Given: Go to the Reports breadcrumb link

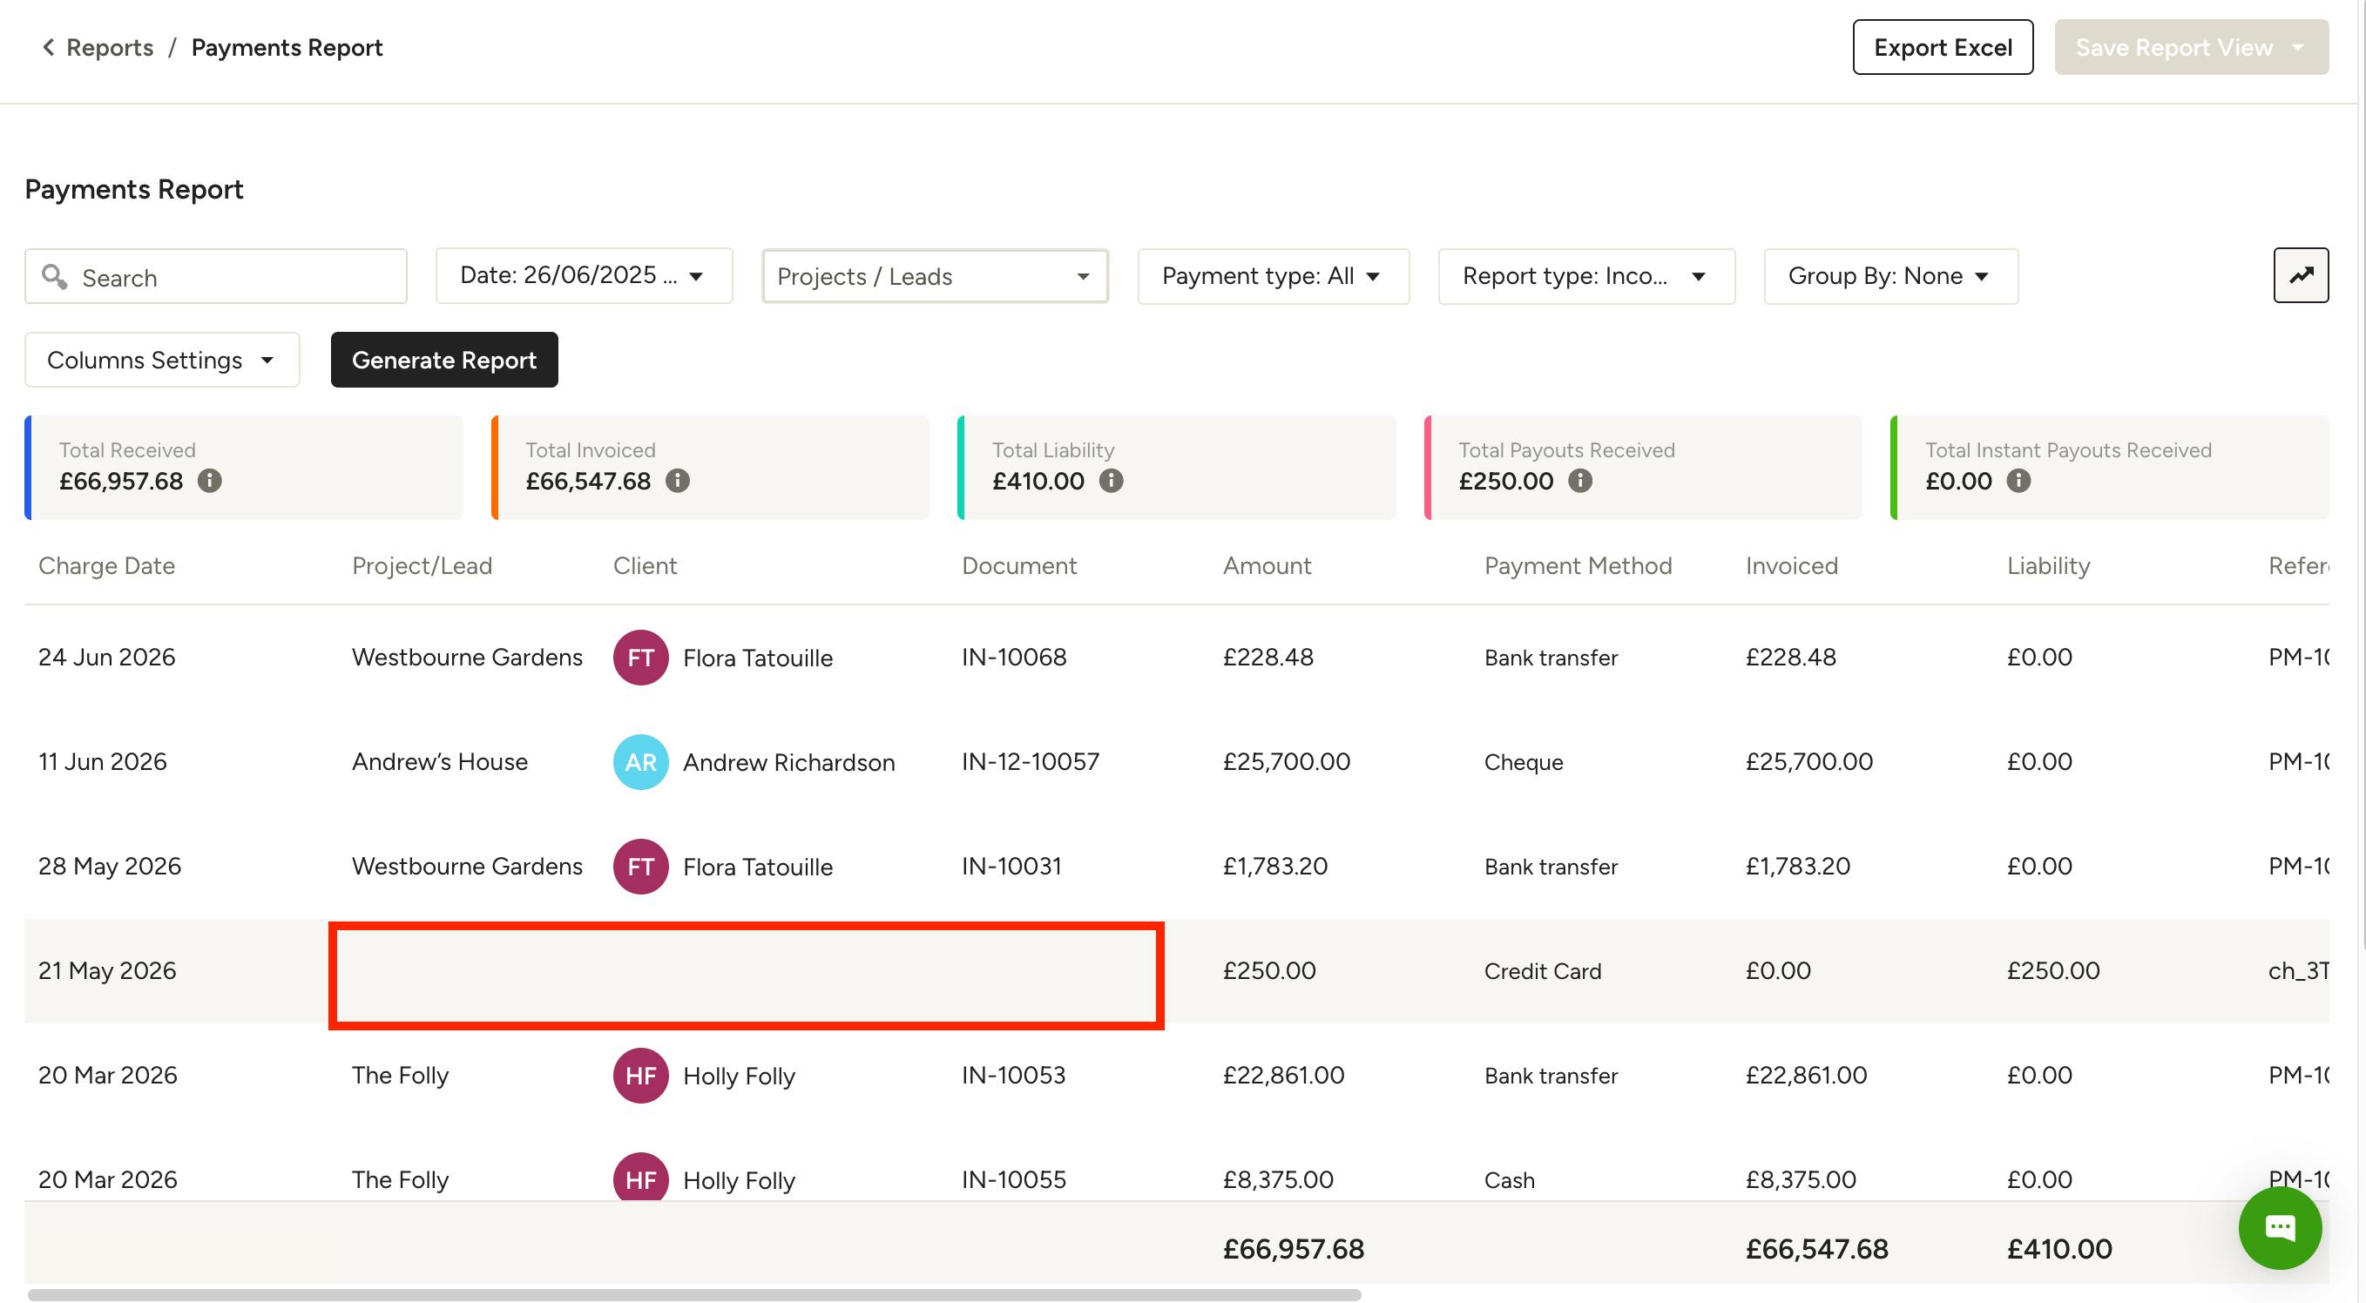Looking at the screenshot, I should (109, 47).
